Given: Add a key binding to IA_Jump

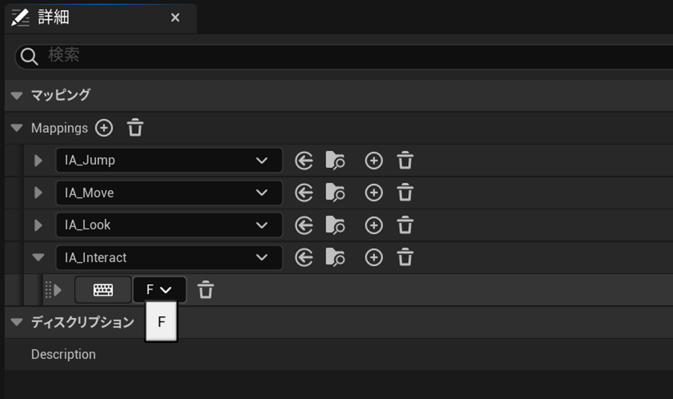Looking at the screenshot, I should click(x=373, y=161).
